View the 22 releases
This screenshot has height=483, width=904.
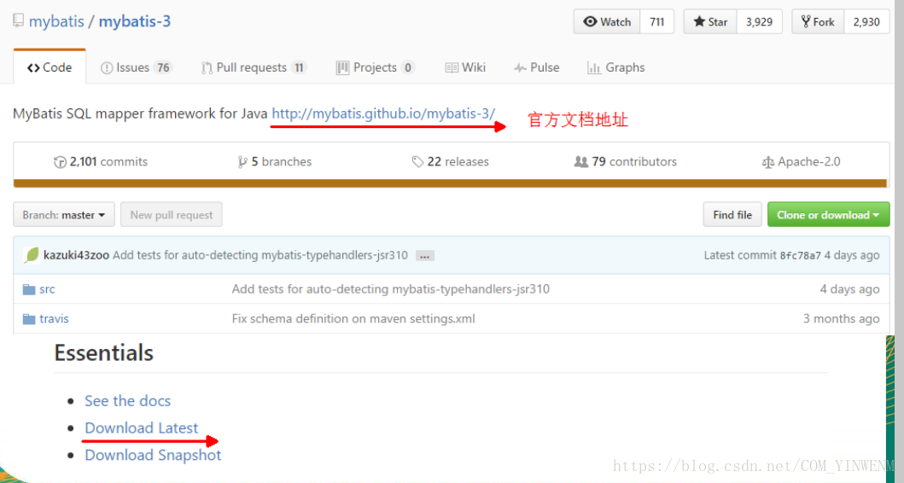(450, 162)
